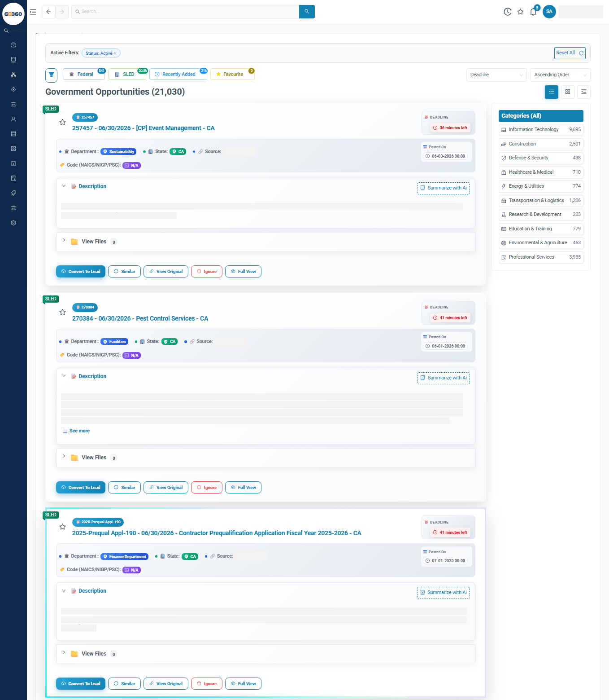
Task: Expand View Files of 270384 Pest Control
Action: coord(64,456)
